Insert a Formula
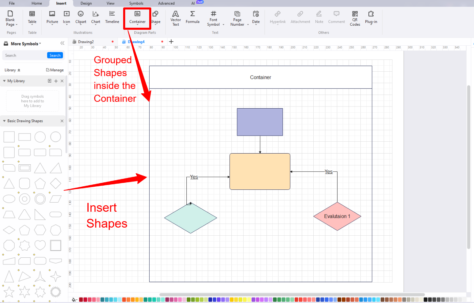The image size is (474, 303). 193,18
